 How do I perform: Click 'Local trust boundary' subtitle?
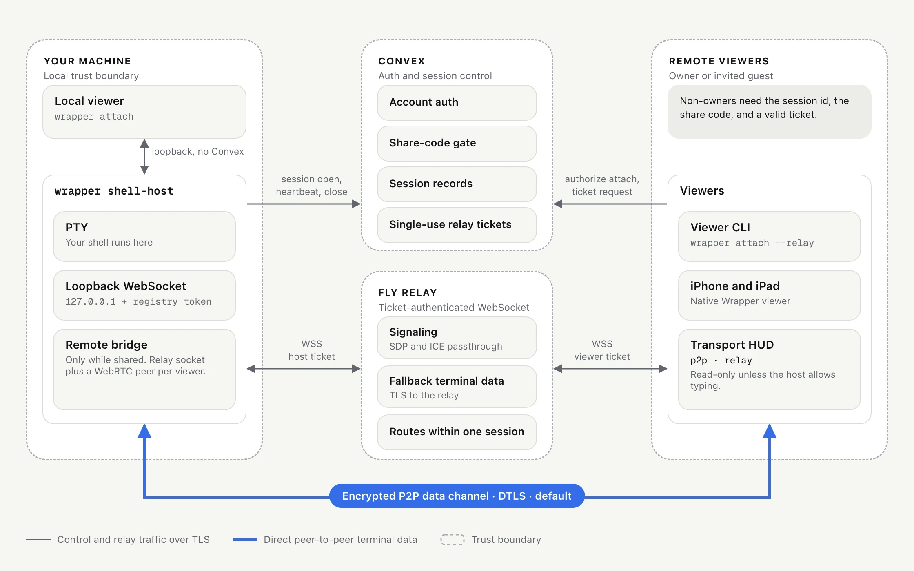click(91, 76)
